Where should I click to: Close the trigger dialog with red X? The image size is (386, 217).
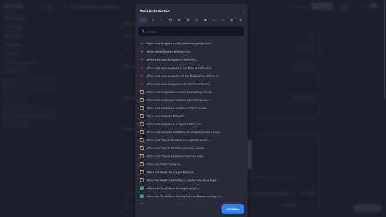point(241,10)
